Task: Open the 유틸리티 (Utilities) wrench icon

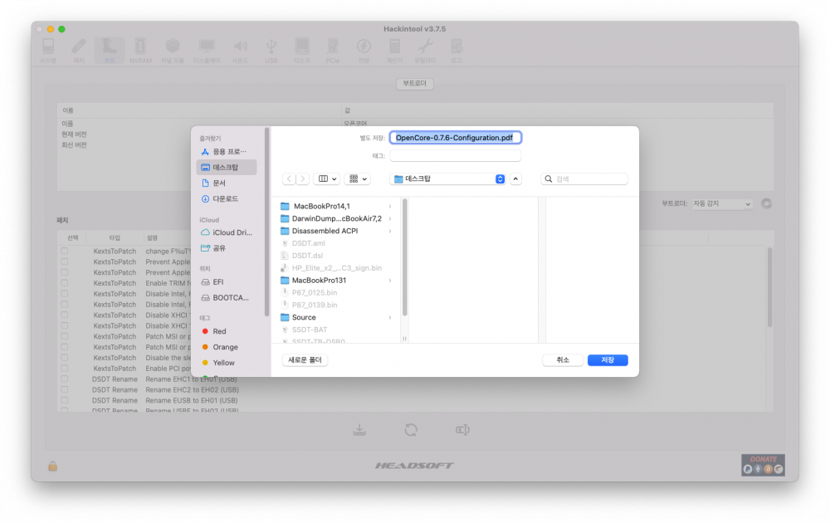Action: point(425,51)
